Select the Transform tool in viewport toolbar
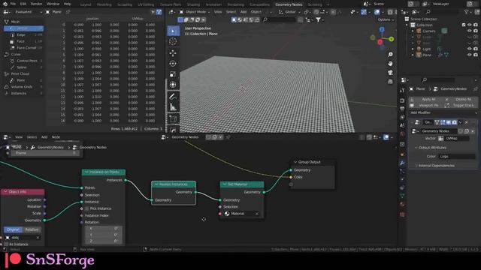Screen dimensions: 481x270 [173, 85]
